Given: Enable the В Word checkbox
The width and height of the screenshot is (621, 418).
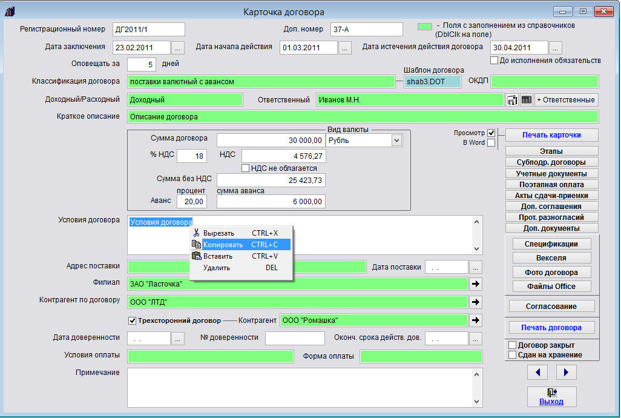Looking at the screenshot, I should click(491, 143).
